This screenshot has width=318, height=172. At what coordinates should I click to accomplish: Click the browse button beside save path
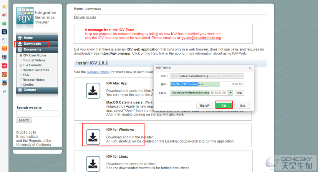[239, 93]
